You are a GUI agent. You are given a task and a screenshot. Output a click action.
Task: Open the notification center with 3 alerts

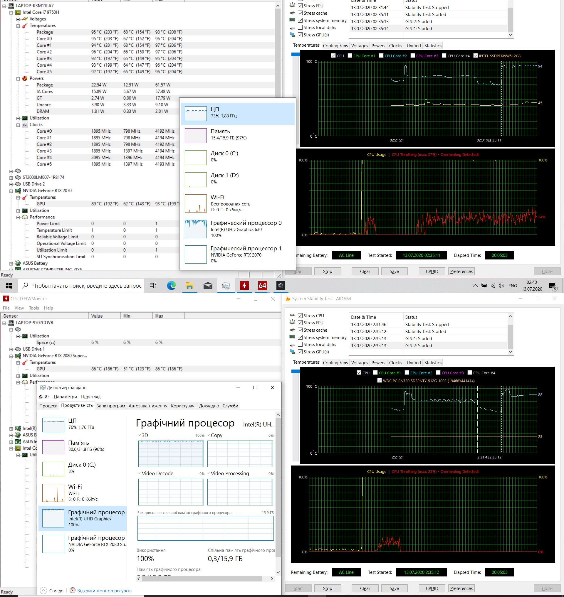(553, 286)
